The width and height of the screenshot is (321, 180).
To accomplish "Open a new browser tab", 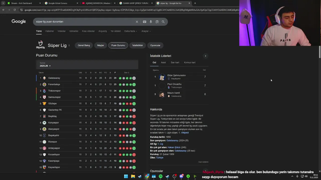I will pos(195,3).
